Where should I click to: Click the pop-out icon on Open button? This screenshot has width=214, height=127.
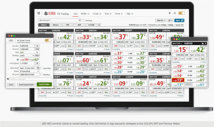(182, 20)
